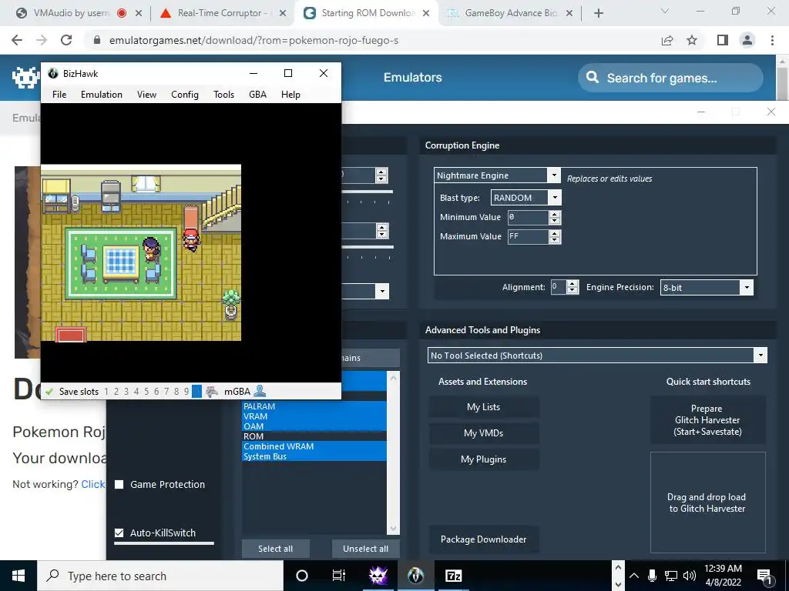Viewport: 789px width, 591px height.
Task: Click the My Lists button
Action: coord(484,407)
